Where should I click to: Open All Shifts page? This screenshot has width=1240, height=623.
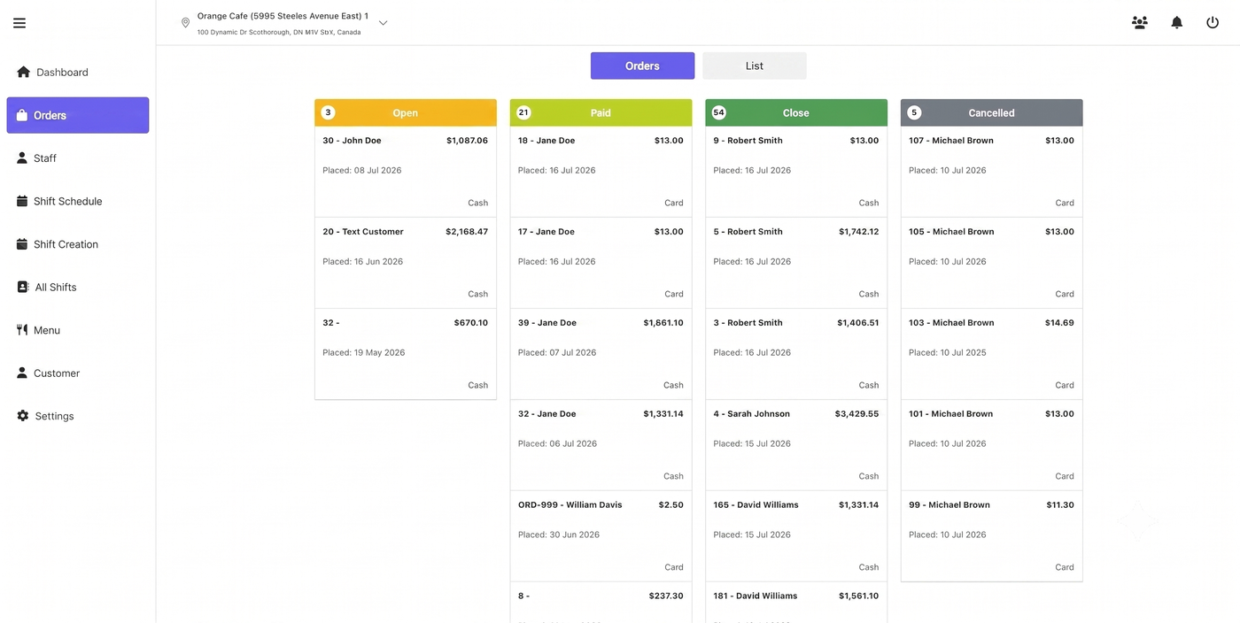[78, 288]
